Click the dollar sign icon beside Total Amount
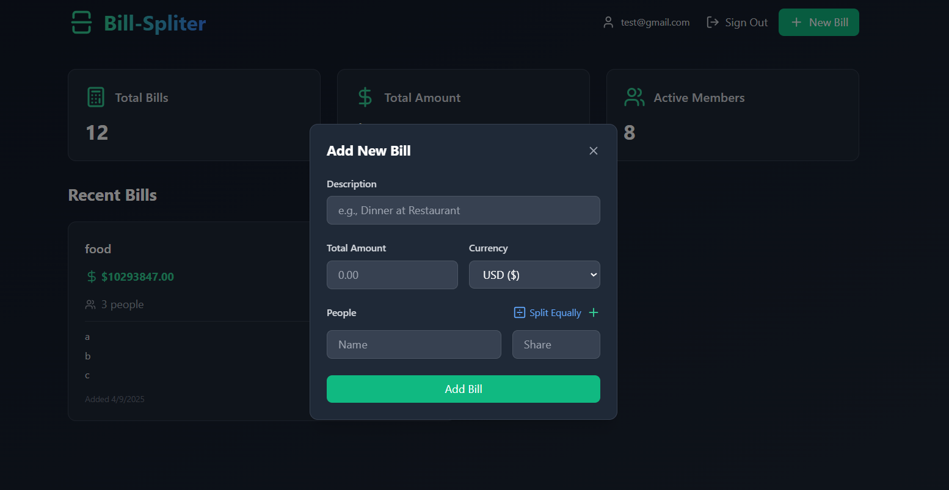Image resolution: width=949 pixels, height=490 pixels. (365, 96)
